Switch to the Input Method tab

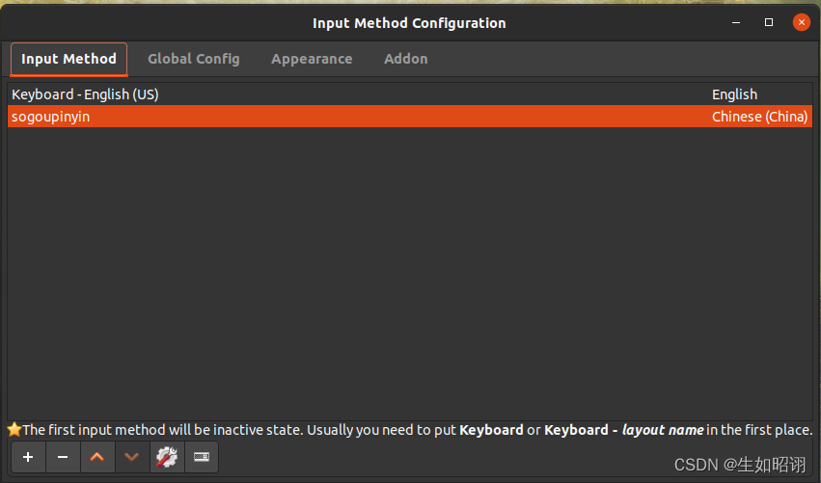tap(68, 59)
